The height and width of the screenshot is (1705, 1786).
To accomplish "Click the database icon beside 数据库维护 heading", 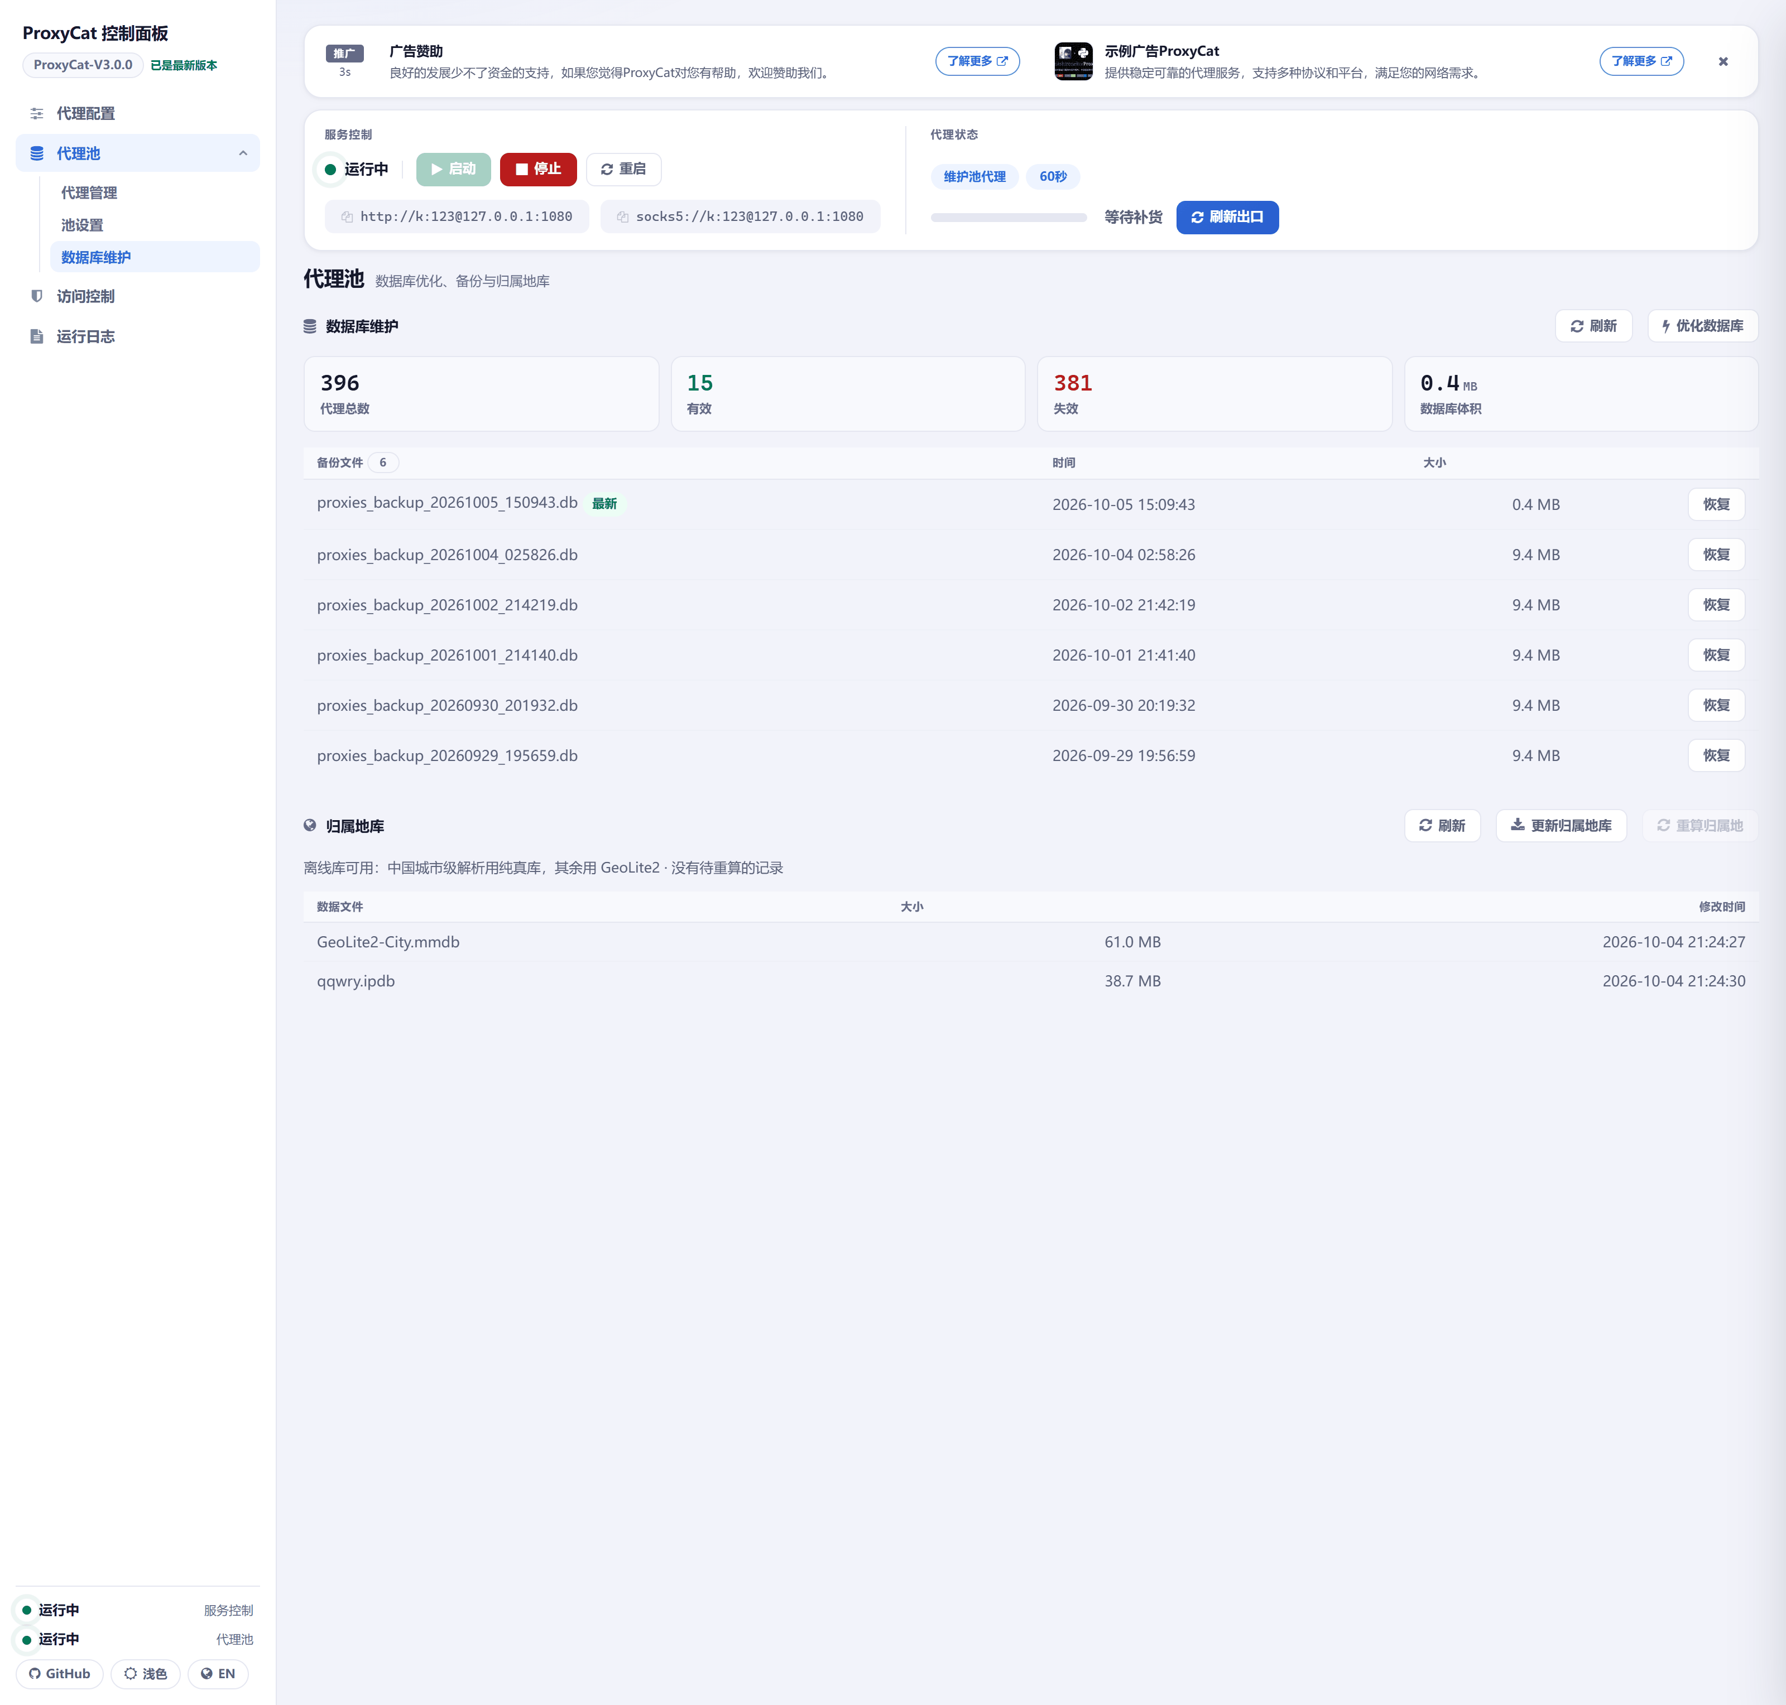I will 310,326.
